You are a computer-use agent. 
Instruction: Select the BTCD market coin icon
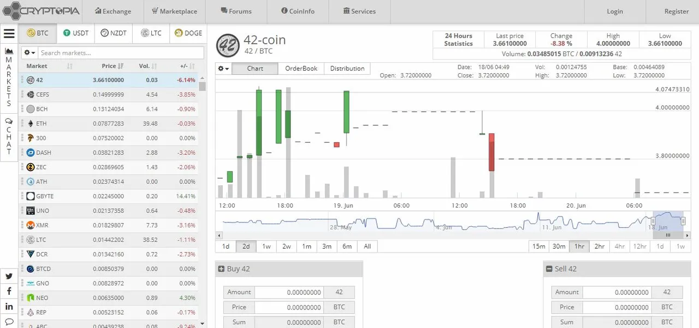[31, 268]
